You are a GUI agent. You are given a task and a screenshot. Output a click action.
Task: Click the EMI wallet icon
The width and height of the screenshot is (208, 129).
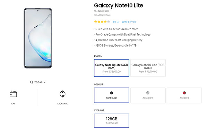[13, 94]
